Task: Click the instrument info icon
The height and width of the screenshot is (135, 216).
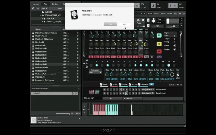Action: pyautogui.click(x=143, y=20)
